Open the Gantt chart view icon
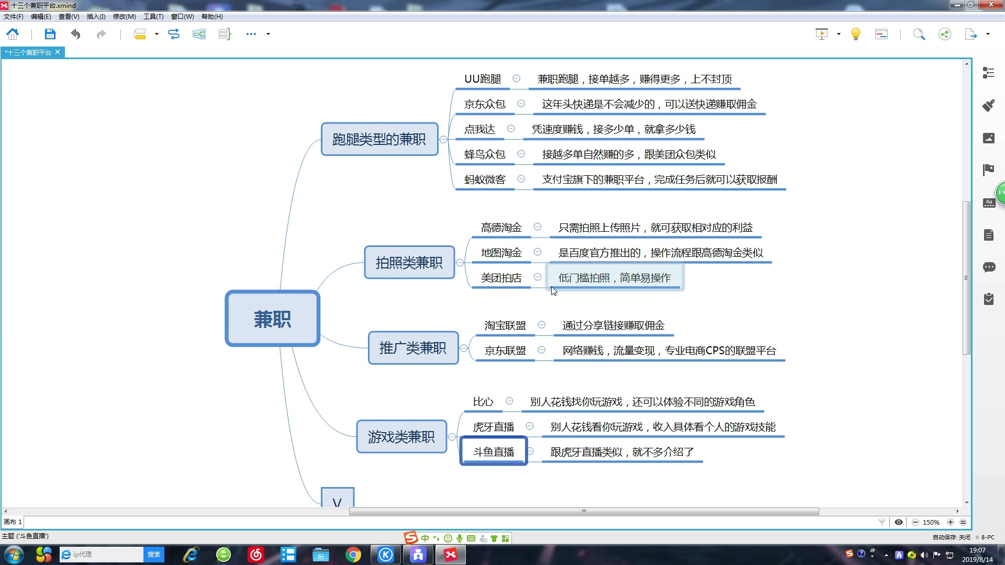This screenshot has width=1005, height=565. pyautogui.click(x=881, y=35)
